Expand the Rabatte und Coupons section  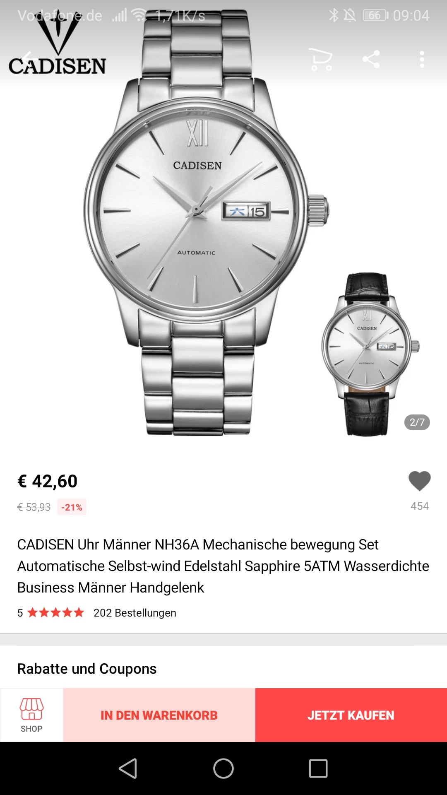tap(87, 669)
